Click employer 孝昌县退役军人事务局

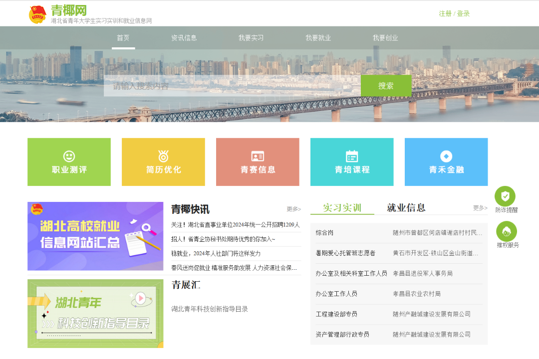[x=423, y=273]
